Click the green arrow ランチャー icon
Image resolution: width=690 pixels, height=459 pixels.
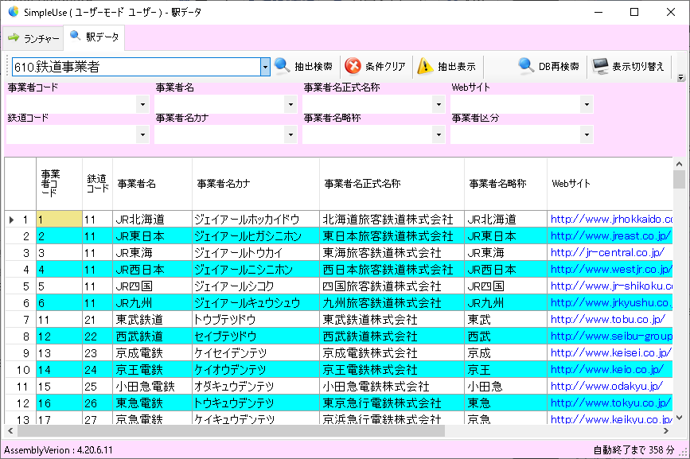pyautogui.click(x=14, y=36)
